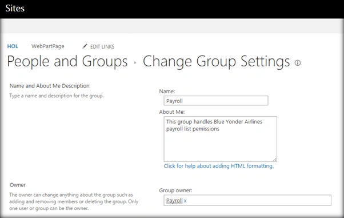Image resolution: width=344 pixels, height=218 pixels.
Task: Click the 'Name and About Me Description' heading
Action: pos(50,86)
